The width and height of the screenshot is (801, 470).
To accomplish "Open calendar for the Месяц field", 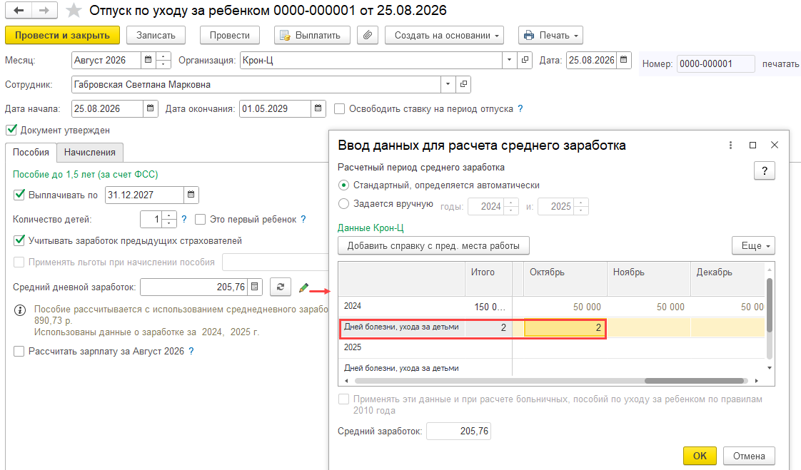I will point(148,60).
